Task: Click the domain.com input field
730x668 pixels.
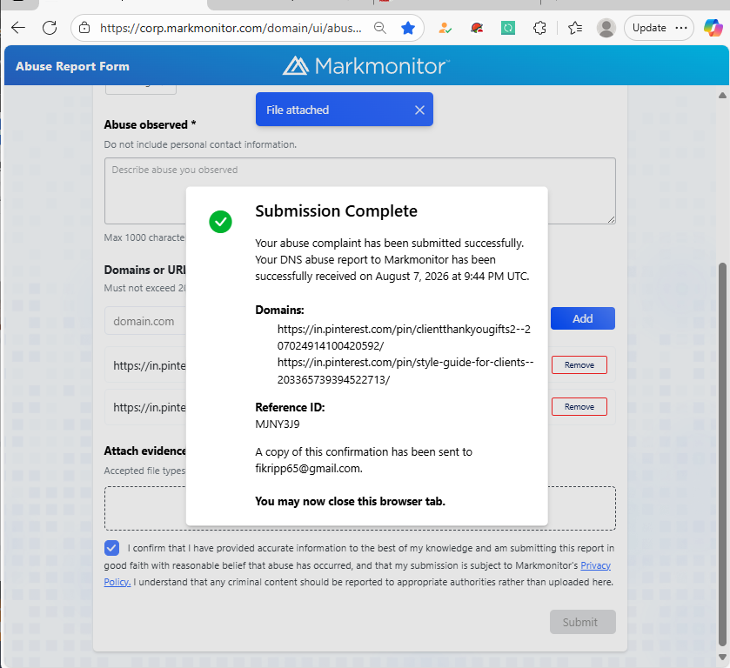Action: coord(145,321)
